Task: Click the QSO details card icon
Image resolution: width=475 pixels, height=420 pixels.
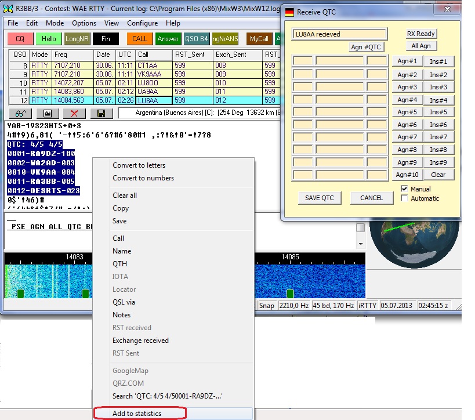Action: tap(47, 114)
